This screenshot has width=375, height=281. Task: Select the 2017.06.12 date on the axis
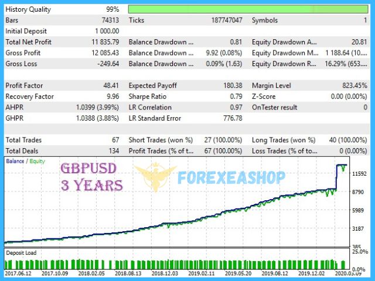(18, 273)
